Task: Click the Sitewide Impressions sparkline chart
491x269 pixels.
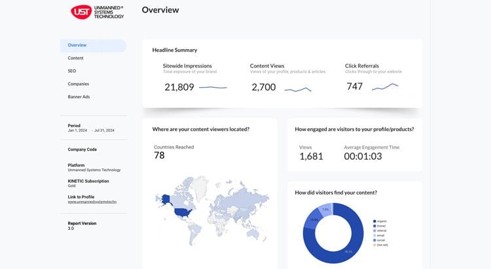Action: tap(213, 87)
